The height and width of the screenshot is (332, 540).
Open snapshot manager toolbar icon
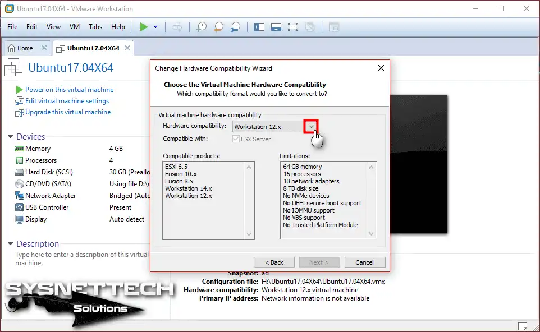235,27
